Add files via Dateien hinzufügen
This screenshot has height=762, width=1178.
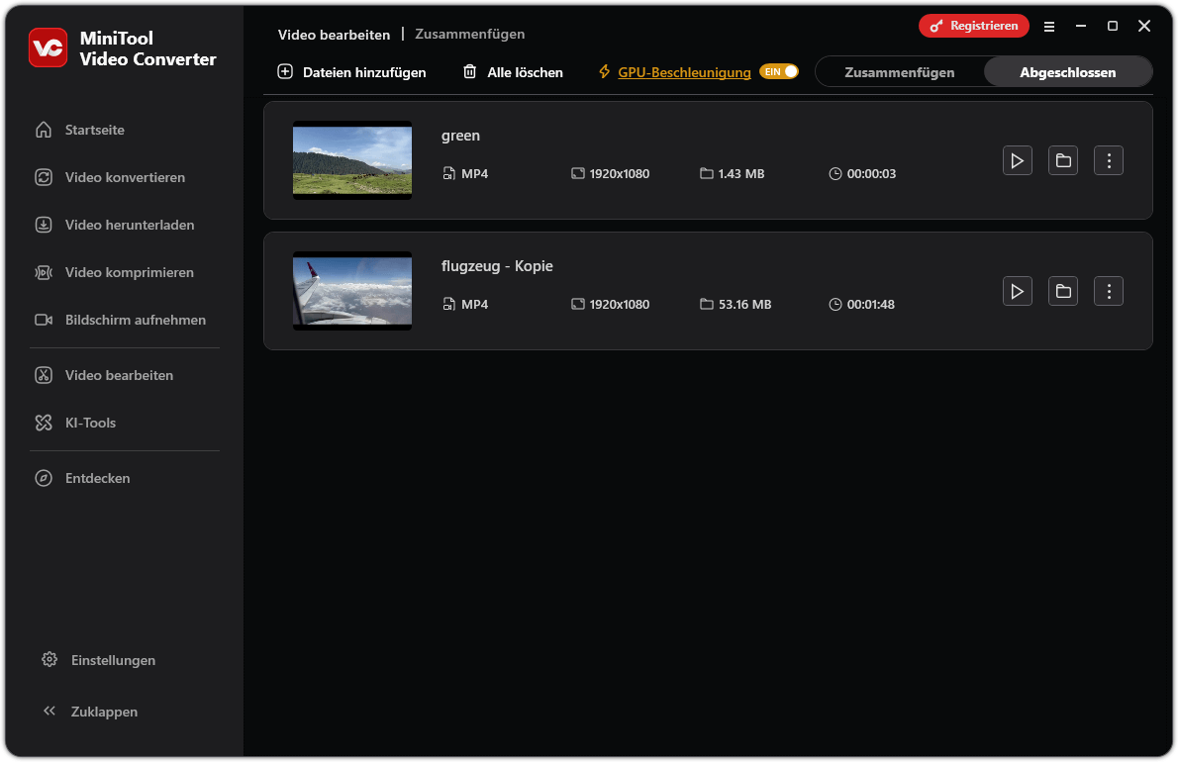click(351, 72)
